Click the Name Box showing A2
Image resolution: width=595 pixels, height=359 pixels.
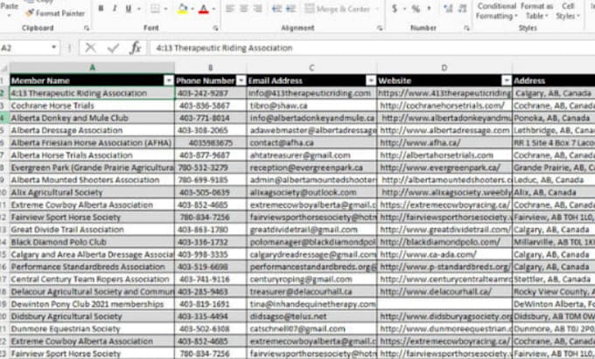point(25,48)
